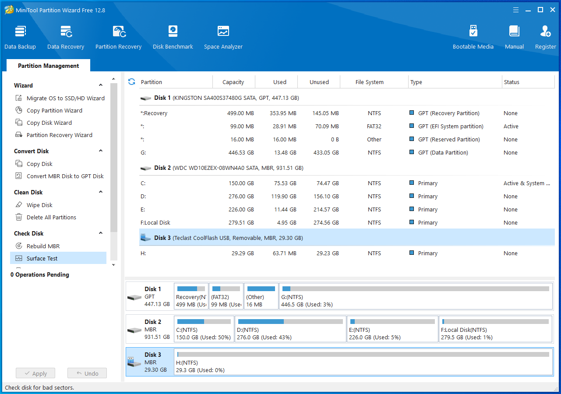This screenshot has width=561, height=394.
Task: Sort by Status column header
Action: (x=528, y=82)
